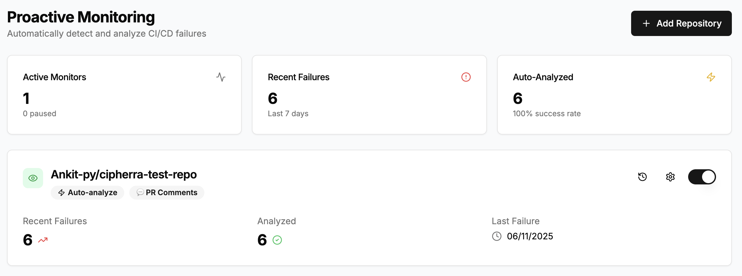This screenshot has height=276, width=742.
Task: Click the 100% success rate text
Action: tap(547, 113)
